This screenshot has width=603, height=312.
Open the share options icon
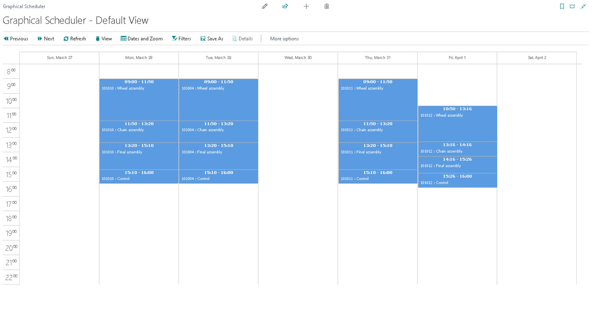tap(285, 6)
